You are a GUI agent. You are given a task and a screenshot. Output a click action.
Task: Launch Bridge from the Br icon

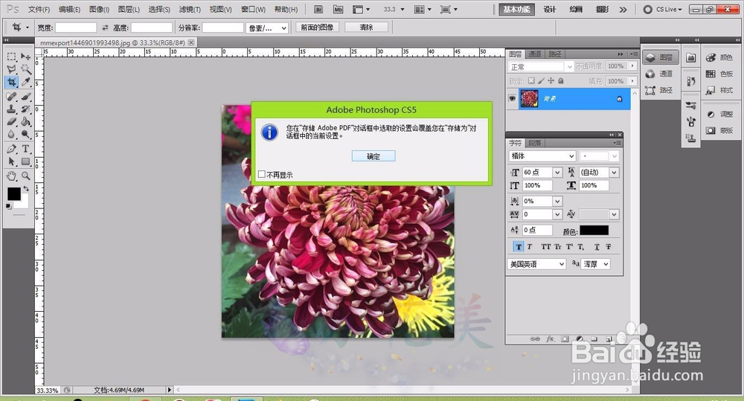(318, 9)
